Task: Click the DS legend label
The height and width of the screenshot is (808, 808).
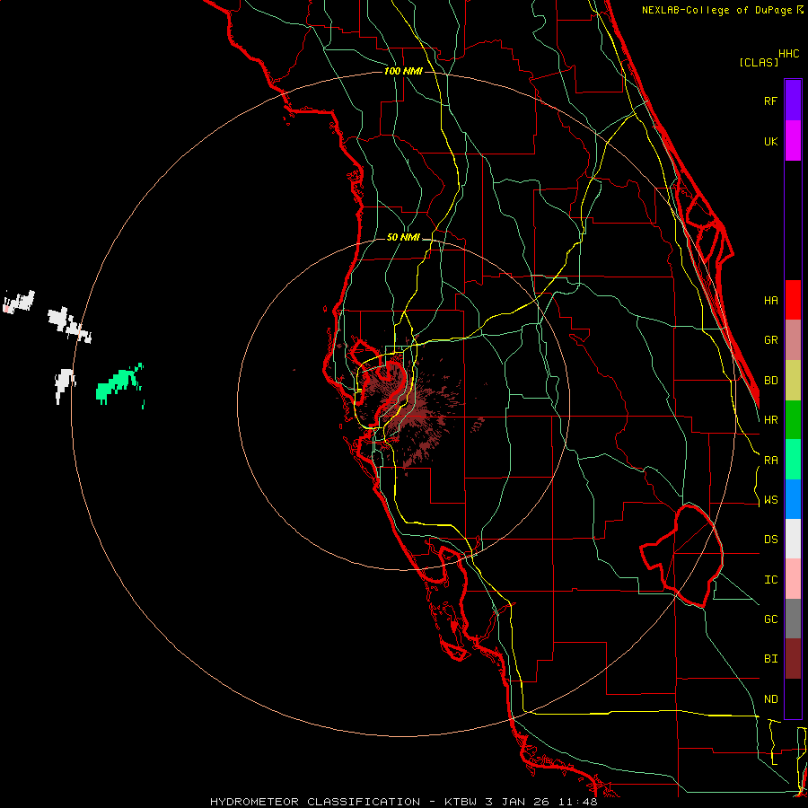Action: click(770, 540)
